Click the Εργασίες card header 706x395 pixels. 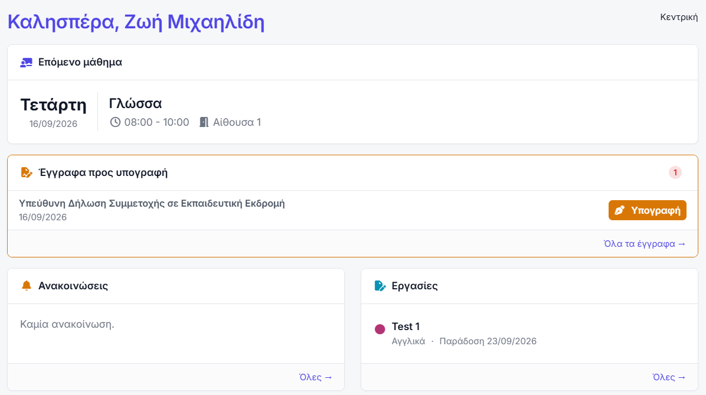pos(414,286)
